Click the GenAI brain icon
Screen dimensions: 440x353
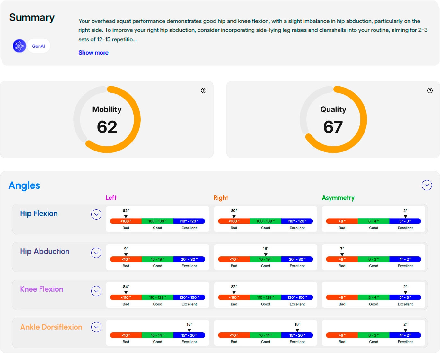[x=19, y=46]
